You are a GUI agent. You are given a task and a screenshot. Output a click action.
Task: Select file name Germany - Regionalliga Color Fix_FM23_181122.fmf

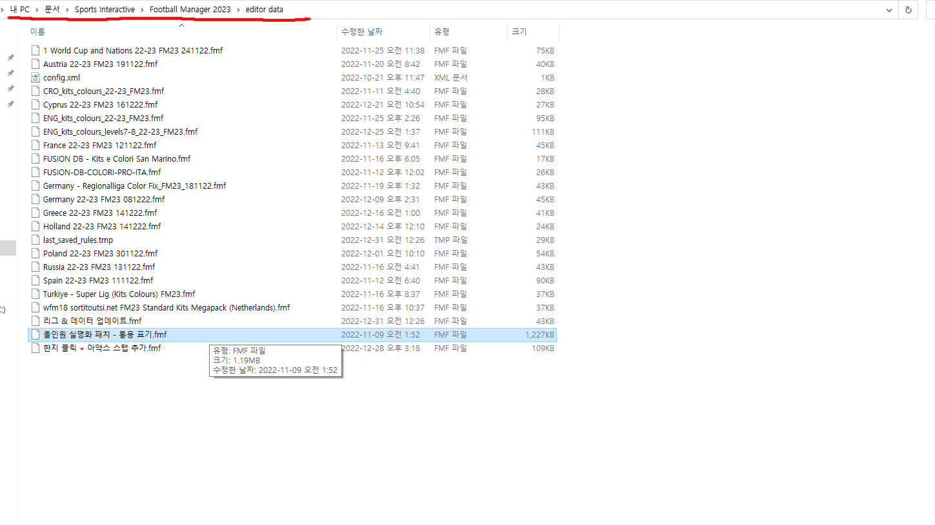coord(134,186)
